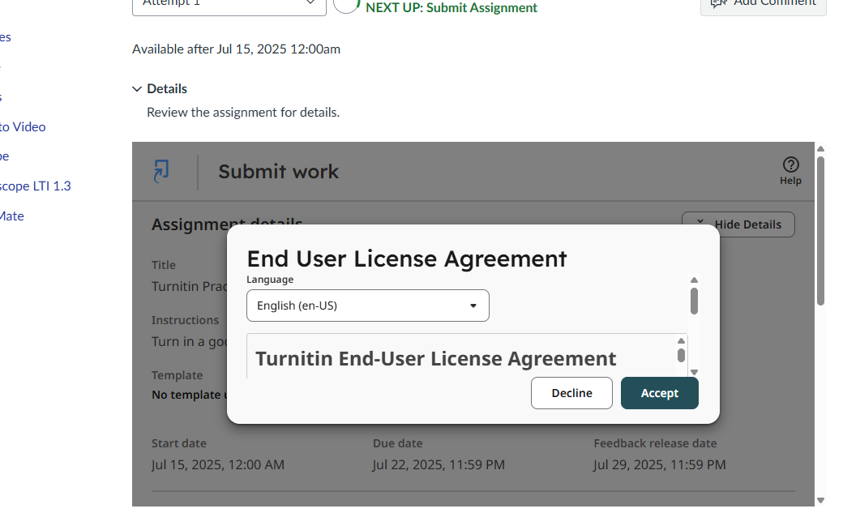Click the down arrow on the Submit work panel scrollbar
The height and width of the screenshot is (530, 843).
pyautogui.click(x=820, y=500)
